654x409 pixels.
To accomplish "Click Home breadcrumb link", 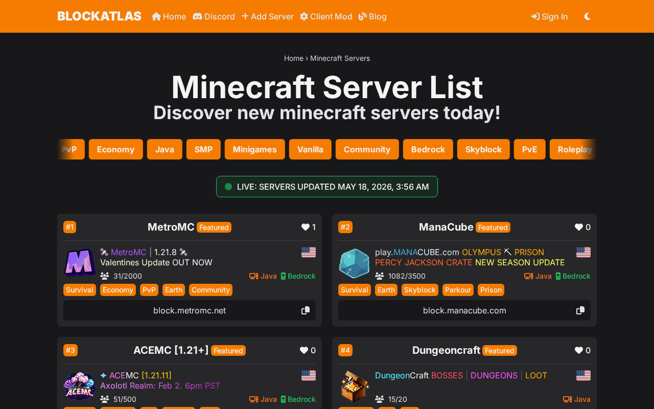I will (294, 58).
